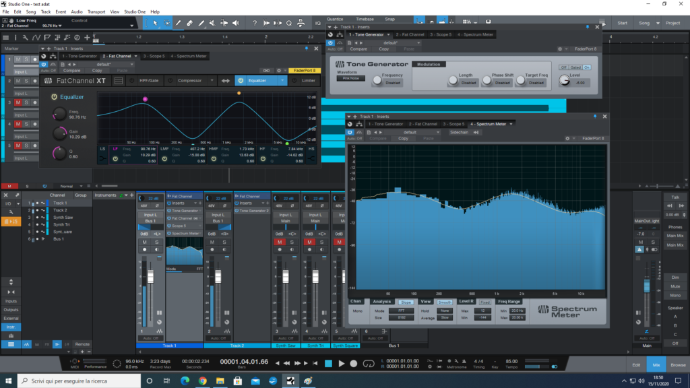
Task: Select the Eraser tool
Action: click(190, 23)
